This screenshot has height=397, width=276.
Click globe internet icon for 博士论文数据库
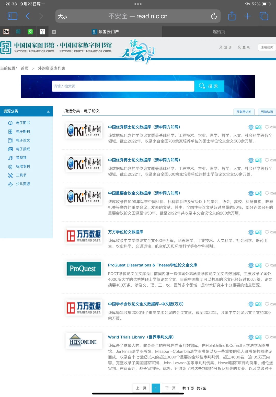pyautogui.click(x=251, y=160)
